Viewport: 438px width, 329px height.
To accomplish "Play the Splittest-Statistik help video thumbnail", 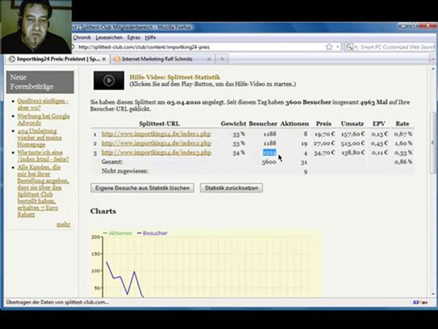I will (109, 80).
